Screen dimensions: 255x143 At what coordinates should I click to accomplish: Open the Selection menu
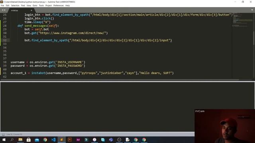click(15, 6)
